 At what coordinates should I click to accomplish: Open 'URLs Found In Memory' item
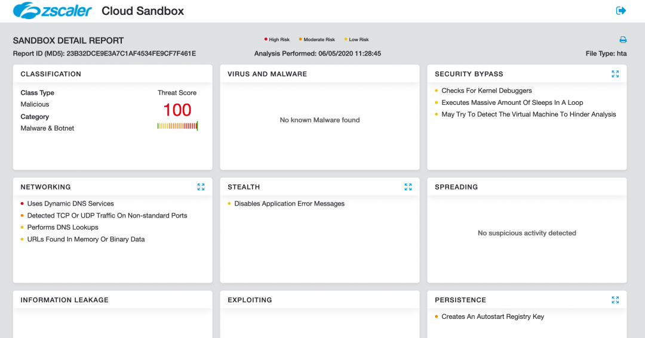(x=86, y=240)
